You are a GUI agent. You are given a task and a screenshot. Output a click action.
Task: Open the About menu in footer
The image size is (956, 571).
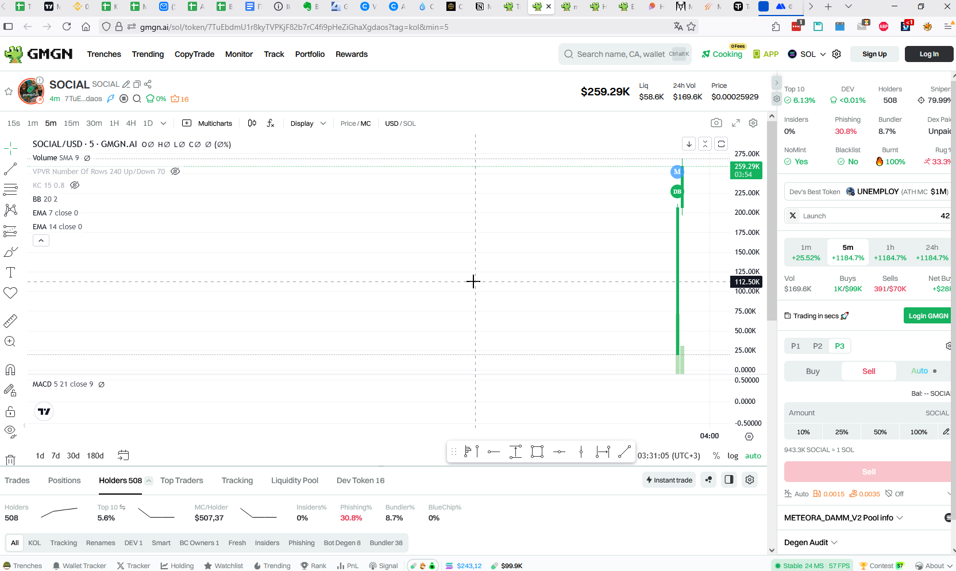(934, 566)
